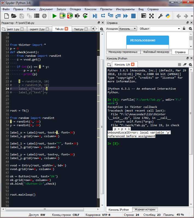Switch to Менеджер переменных tab
This screenshot has width=194, height=218.
click(x=123, y=52)
